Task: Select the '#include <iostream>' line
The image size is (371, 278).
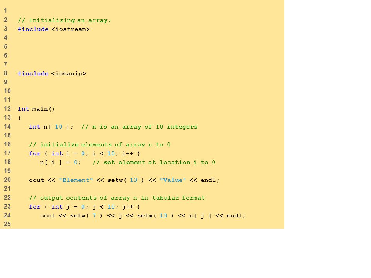Action: pyautogui.click(x=54, y=29)
